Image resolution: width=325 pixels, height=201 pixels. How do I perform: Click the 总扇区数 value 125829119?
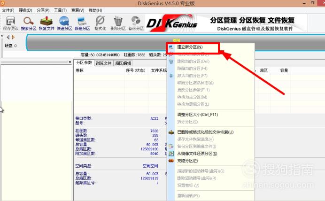[149, 178]
